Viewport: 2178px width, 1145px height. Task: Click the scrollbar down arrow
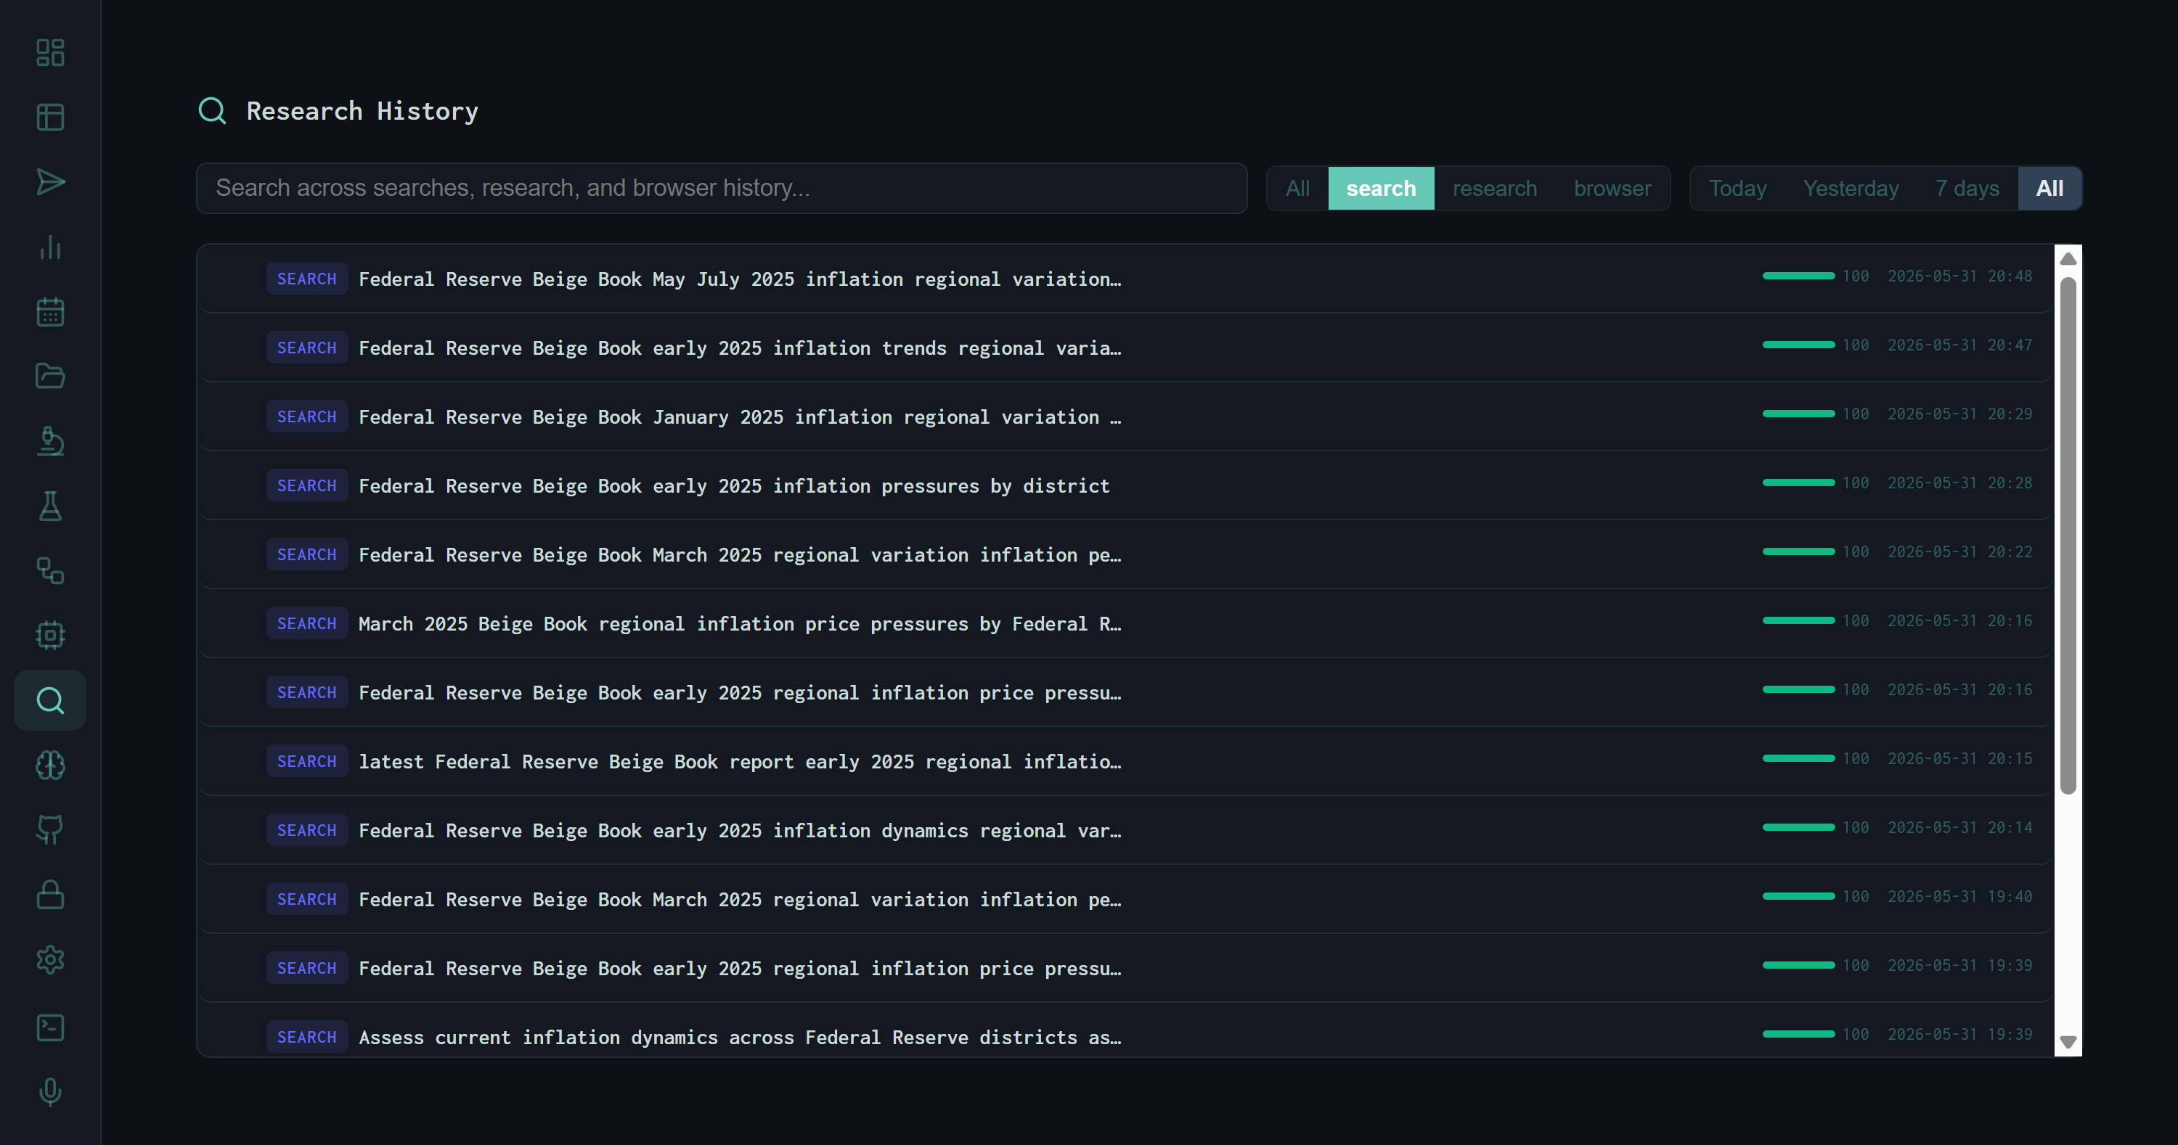(2067, 1042)
